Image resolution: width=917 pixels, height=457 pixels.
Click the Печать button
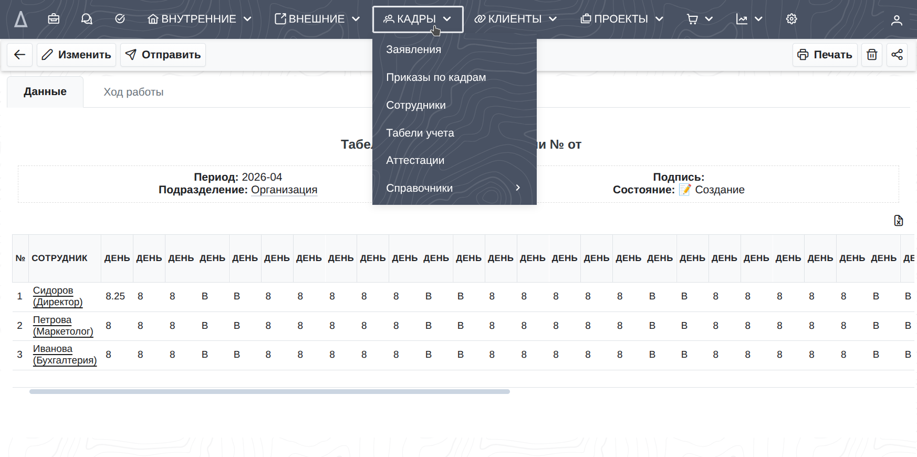click(825, 55)
